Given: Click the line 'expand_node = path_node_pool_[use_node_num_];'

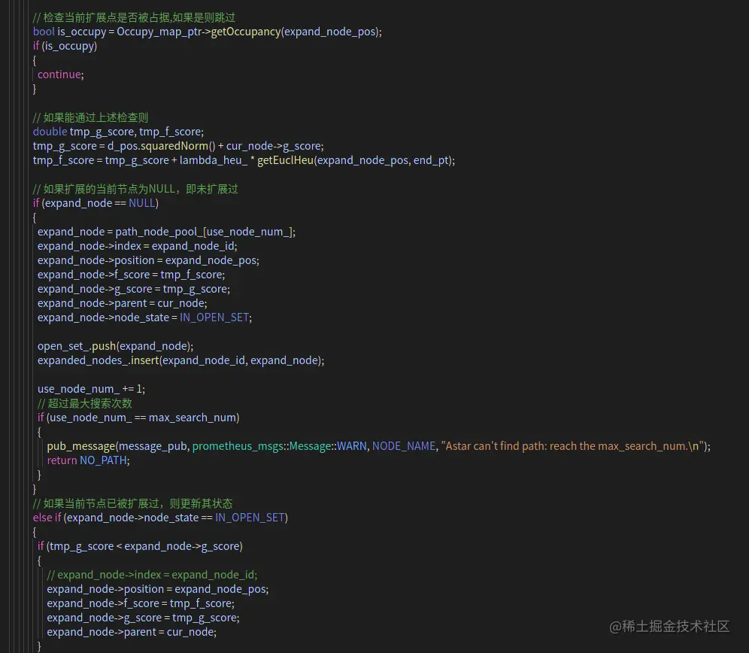Looking at the screenshot, I should [166, 232].
